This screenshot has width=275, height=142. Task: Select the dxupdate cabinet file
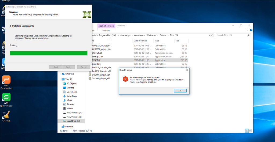pos(97,64)
